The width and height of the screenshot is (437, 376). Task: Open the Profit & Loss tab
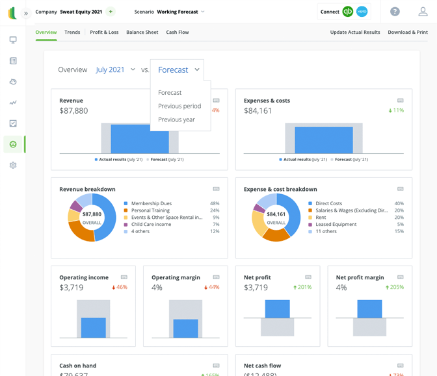pyautogui.click(x=104, y=32)
